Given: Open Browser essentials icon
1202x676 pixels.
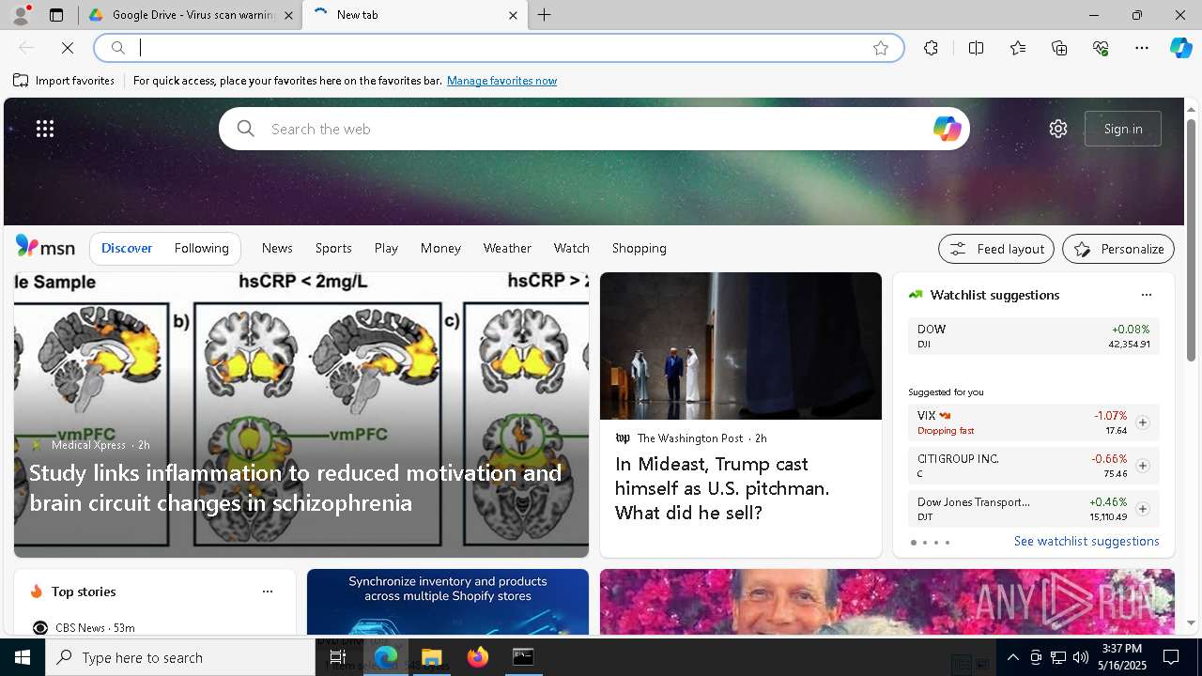Looking at the screenshot, I should [1101, 48].
